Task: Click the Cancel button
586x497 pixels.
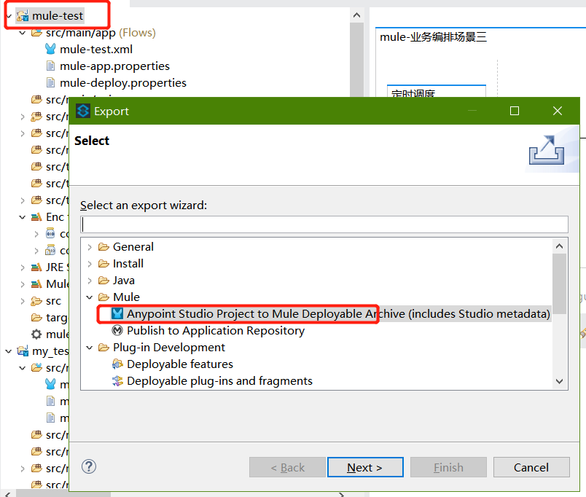Action: (531, 467)
